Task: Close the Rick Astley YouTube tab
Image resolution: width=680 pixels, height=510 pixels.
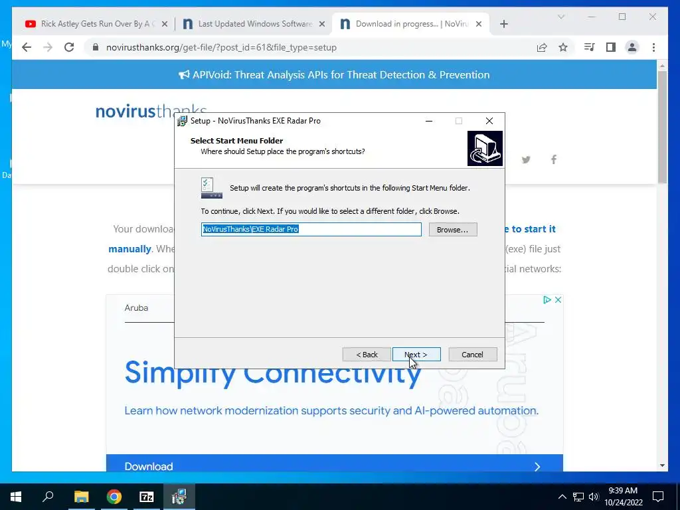Action: pyautogui.click(x=165, y=24)
